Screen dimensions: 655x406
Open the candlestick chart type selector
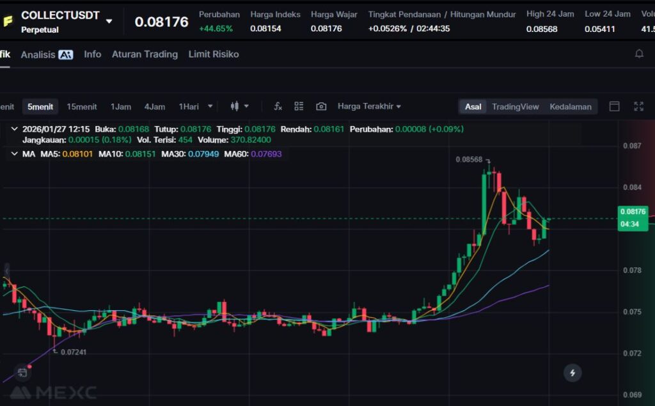239,106
